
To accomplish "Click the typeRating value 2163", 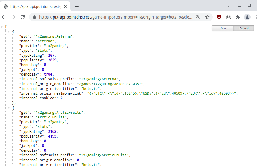I will [x=52, y=132].
